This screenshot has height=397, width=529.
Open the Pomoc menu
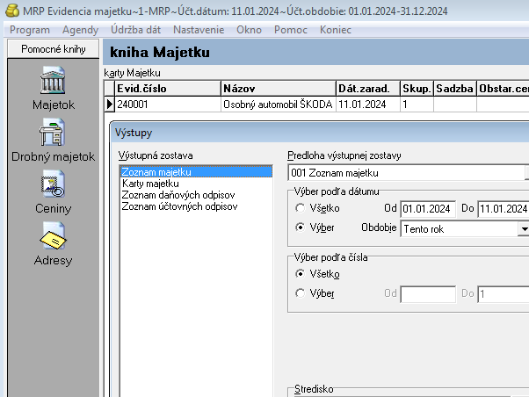tap(291, 30)
